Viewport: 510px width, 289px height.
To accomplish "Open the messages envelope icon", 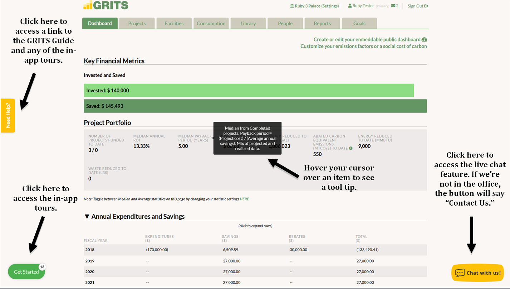I will click(393, 6).
